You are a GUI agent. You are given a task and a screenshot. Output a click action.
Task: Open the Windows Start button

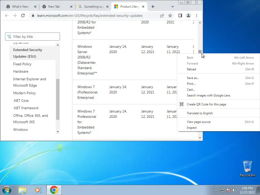7,190
